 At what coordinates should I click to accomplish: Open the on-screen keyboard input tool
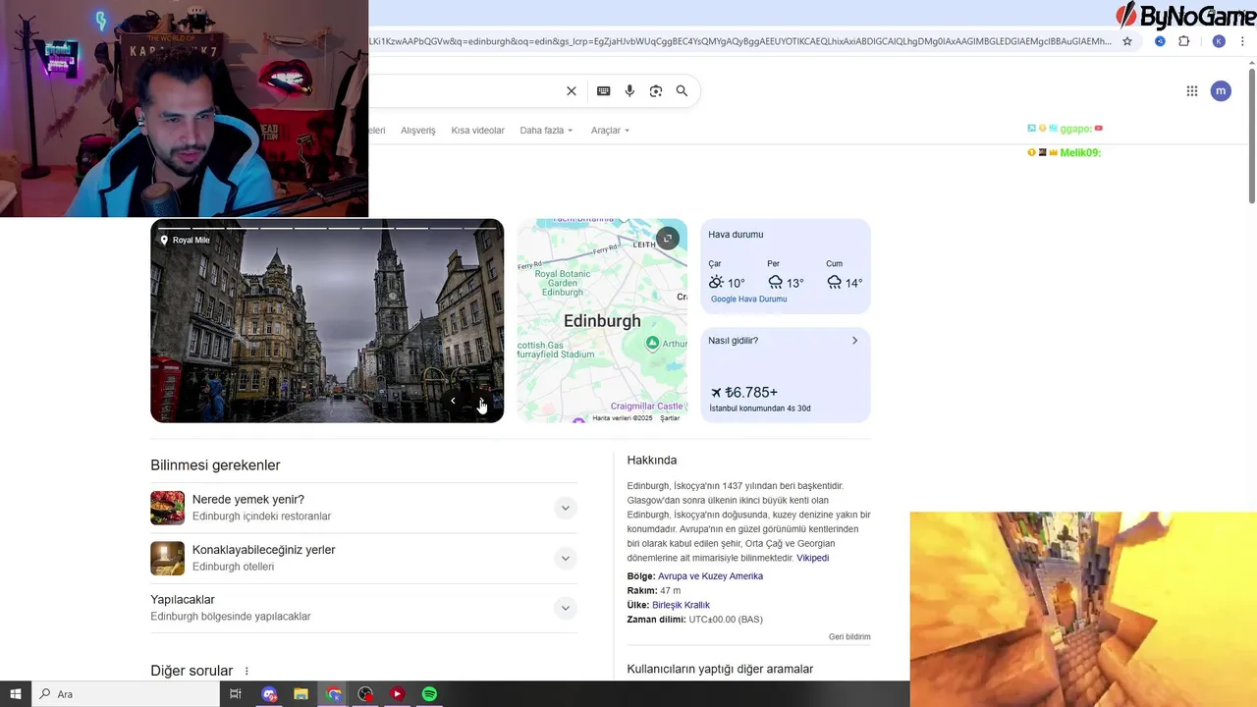pos(603,91)
